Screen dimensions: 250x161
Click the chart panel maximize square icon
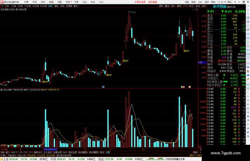click(196, 10)
